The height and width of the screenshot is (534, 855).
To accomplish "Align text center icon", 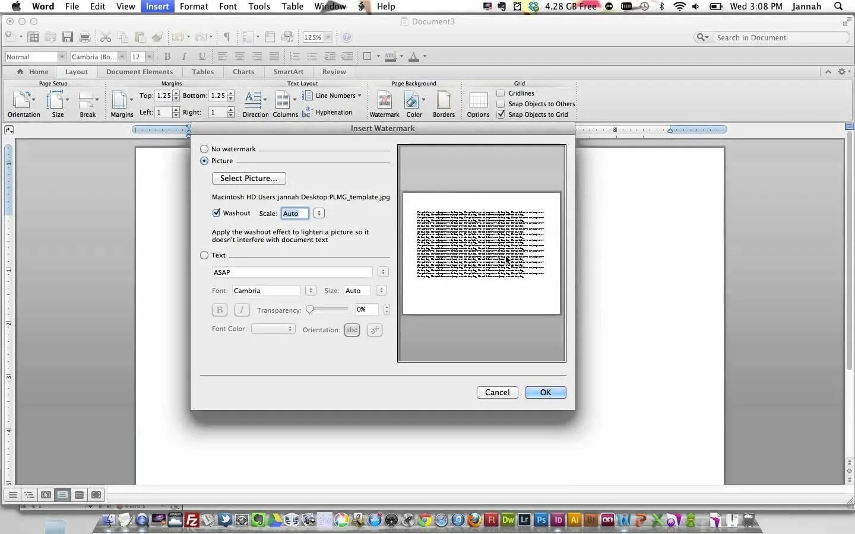I will [240, 56].
